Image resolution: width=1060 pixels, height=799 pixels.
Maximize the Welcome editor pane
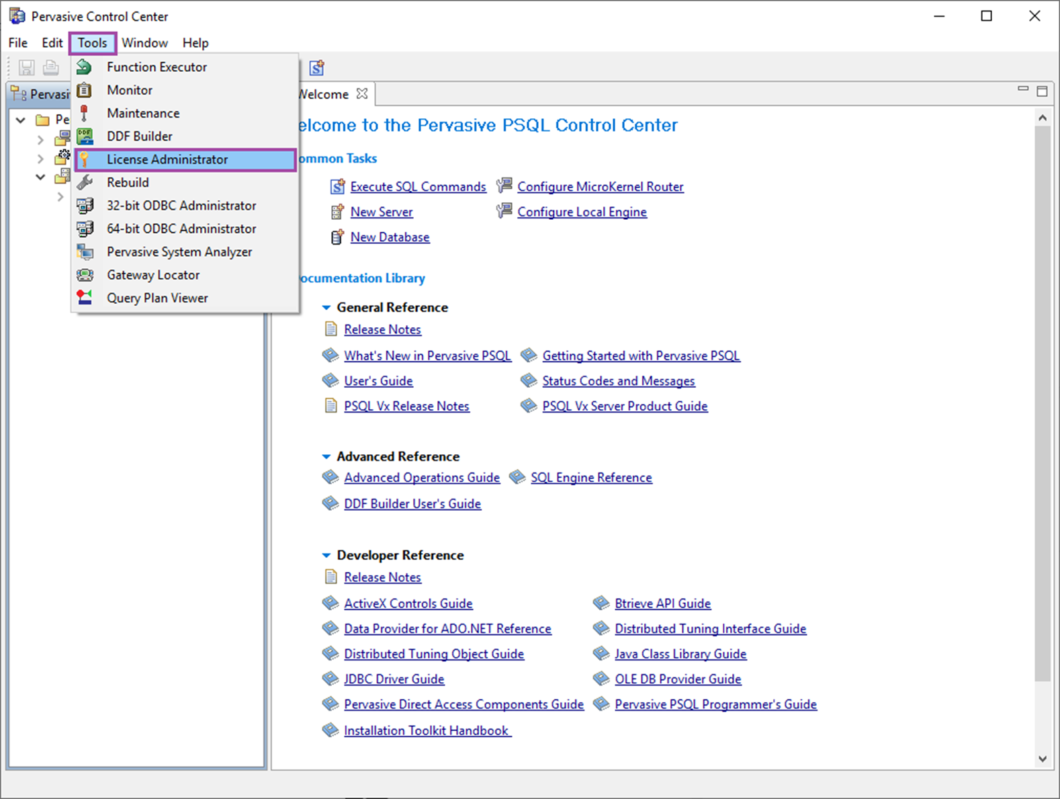1042,91
